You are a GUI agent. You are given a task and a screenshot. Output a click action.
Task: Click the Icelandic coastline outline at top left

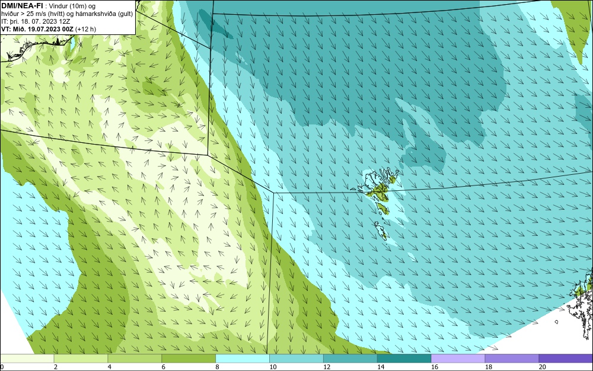[38, 47]
